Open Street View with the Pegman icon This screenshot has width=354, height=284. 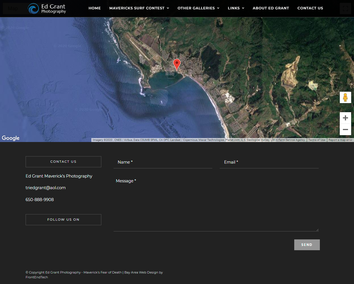(345, 97)
